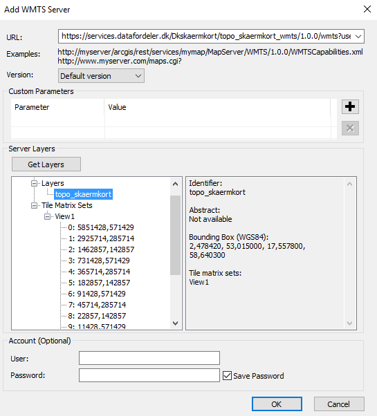Click layer tree scrollbar up arrow
This screenshot has width=377, height=416.
[x=175, y=184]
